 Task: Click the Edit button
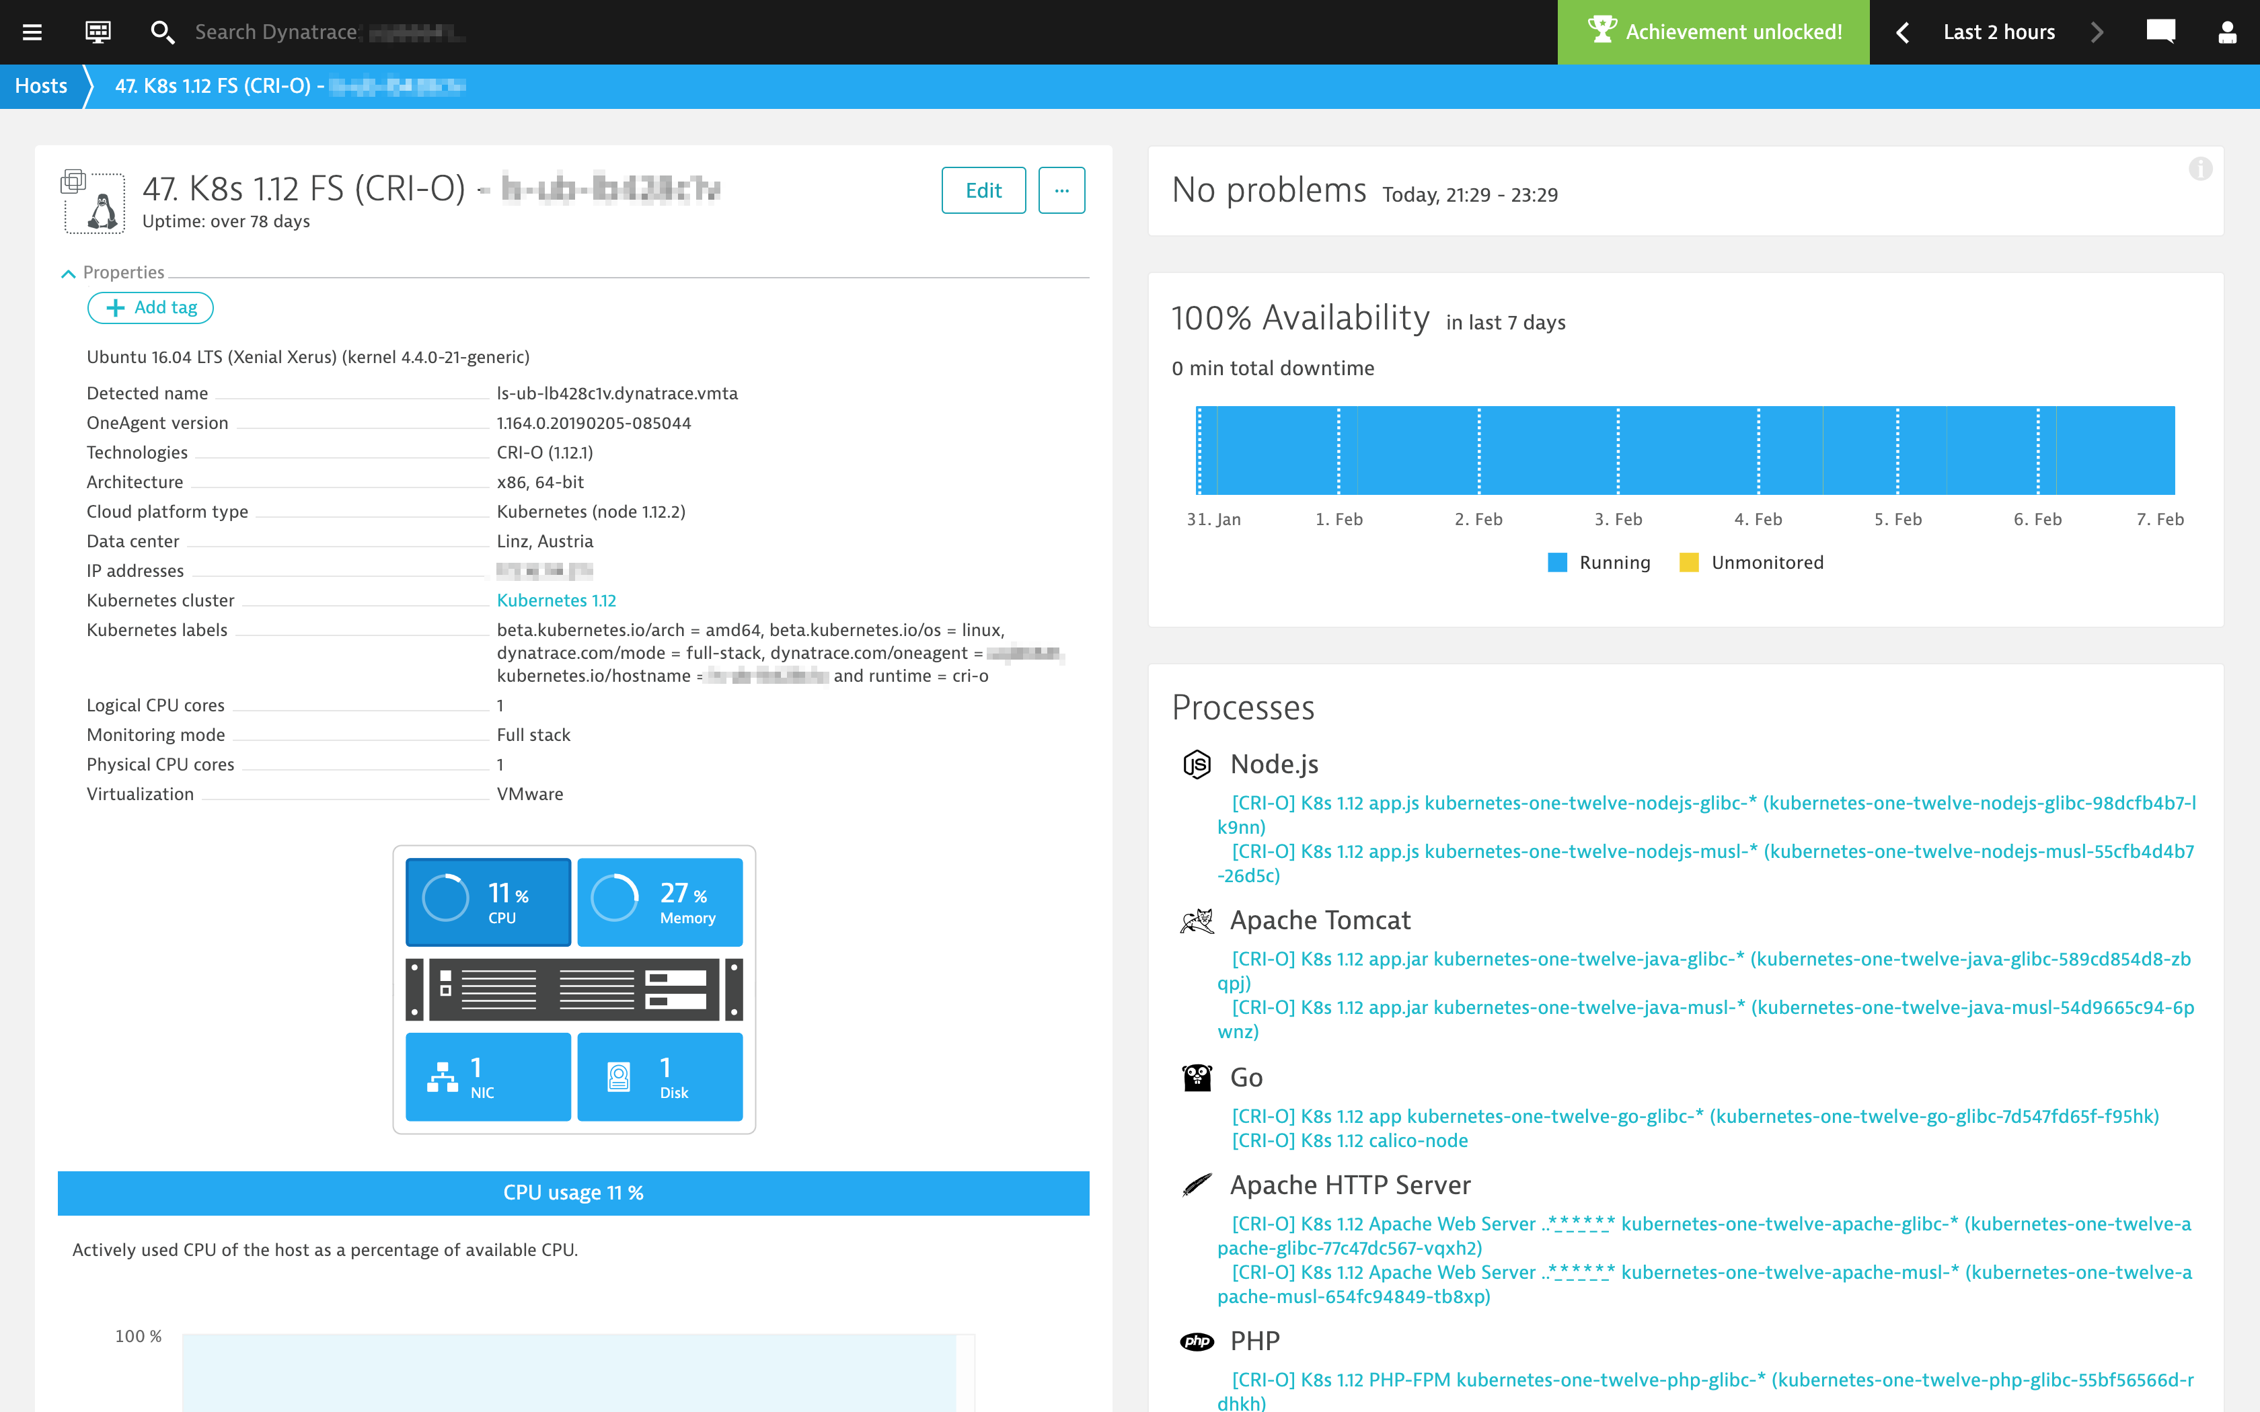click(x=983, y=190)
